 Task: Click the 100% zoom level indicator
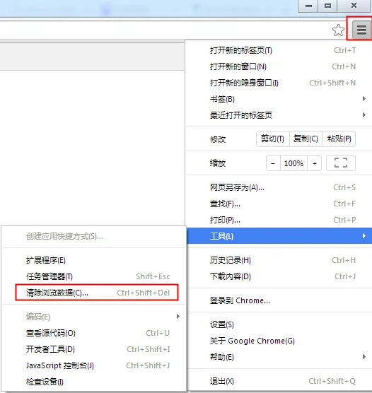(x=293, y=163)
